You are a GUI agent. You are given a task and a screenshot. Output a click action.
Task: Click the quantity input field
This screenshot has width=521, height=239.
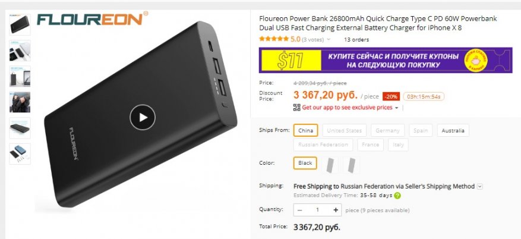(318, 210)
